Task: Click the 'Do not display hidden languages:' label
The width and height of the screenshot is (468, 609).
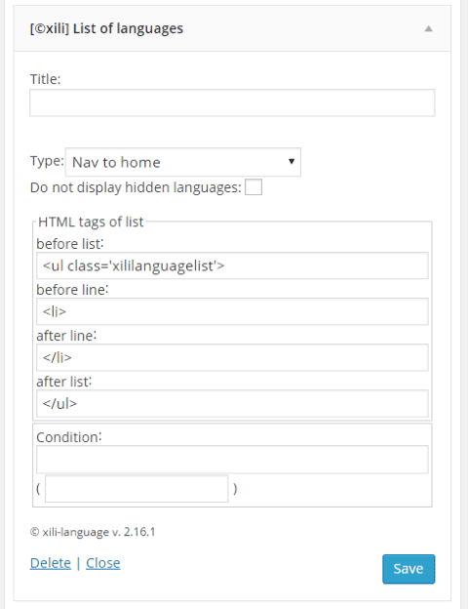Action: click(136, 187)
